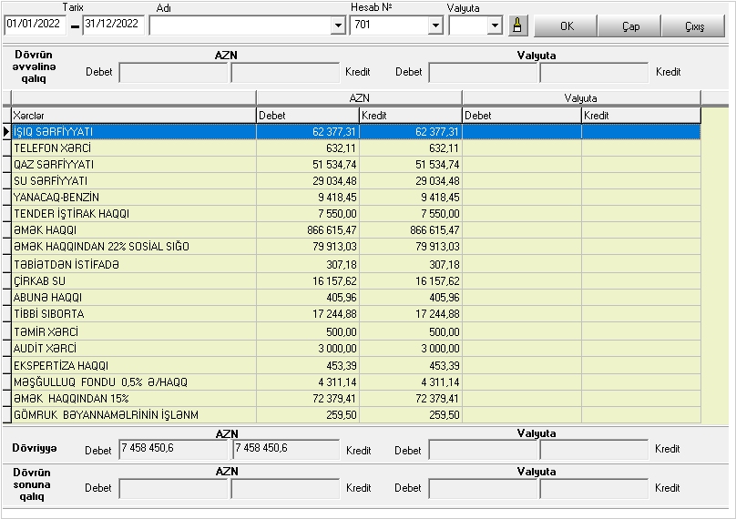Click the Çıxış exit button
This screenshot has width=736, height=519.
tap(694, 25)
